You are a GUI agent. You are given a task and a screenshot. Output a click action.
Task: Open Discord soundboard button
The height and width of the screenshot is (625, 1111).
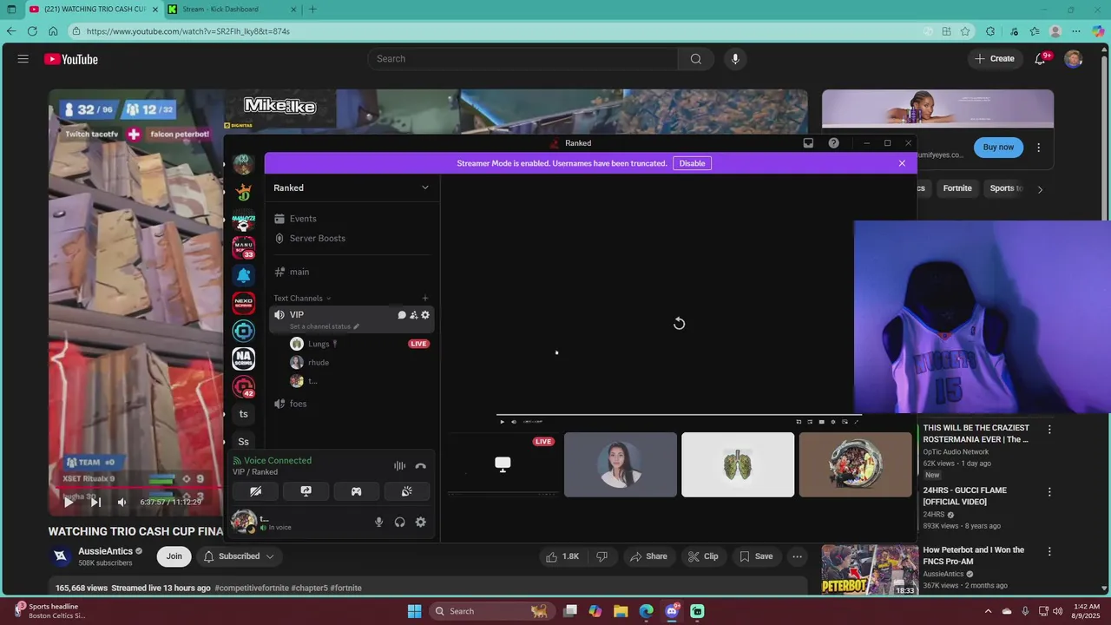pos(406,491)
